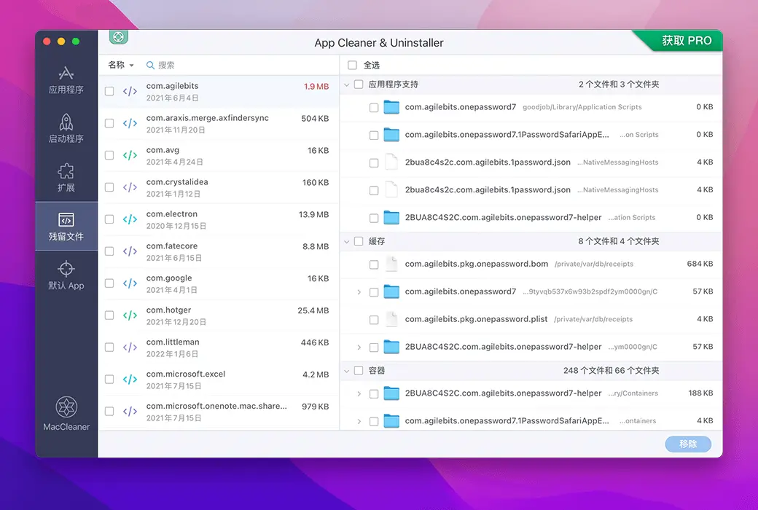Click the first 2bua8c4s2c.com.agilebits.1password.json file name
This screenshot has width=758, height=510.
488,162
